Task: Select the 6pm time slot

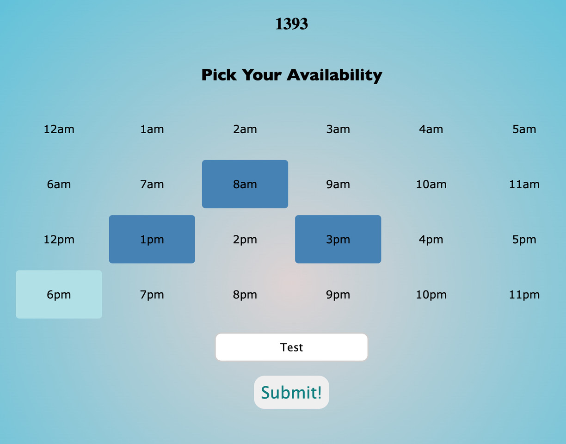Action: [x=59, y=294]
